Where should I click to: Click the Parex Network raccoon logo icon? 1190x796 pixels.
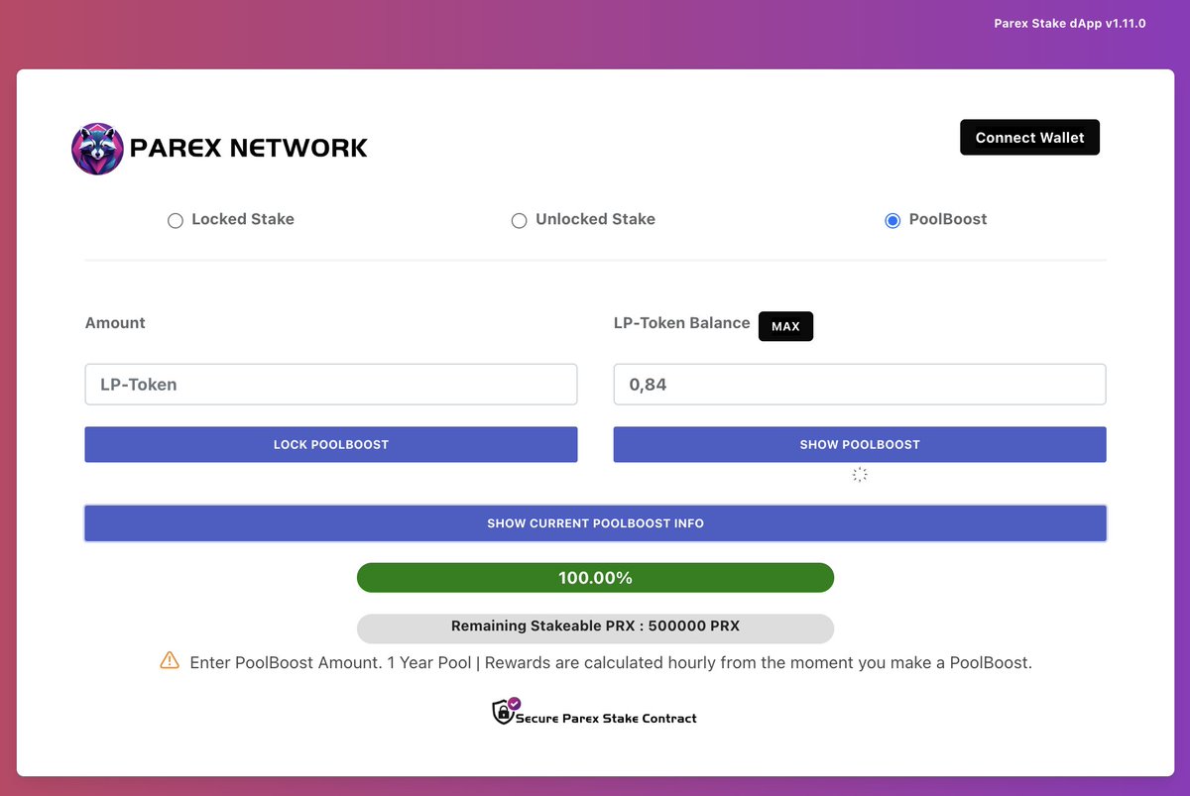97,149
